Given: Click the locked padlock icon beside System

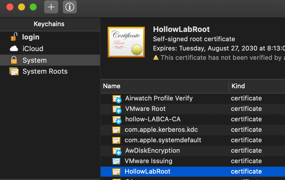Looking at the screenshot, I should pos(14,60).
